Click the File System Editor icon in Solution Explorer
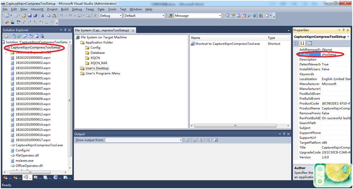This screenshot has height=189, width=353. 14,36
